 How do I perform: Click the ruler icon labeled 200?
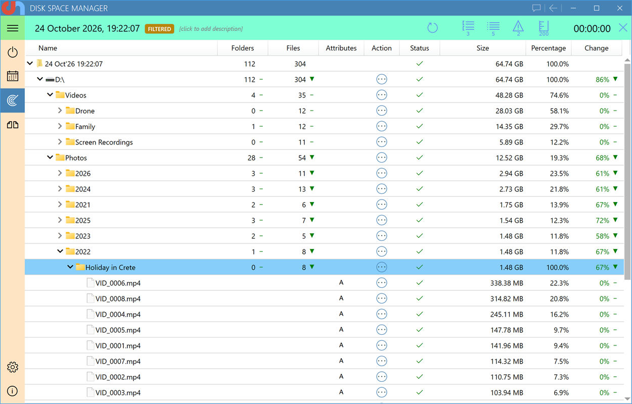point(544,28)
